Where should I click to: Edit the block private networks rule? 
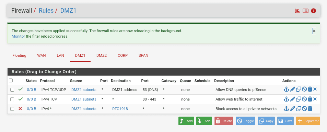(x=293, y=109)
